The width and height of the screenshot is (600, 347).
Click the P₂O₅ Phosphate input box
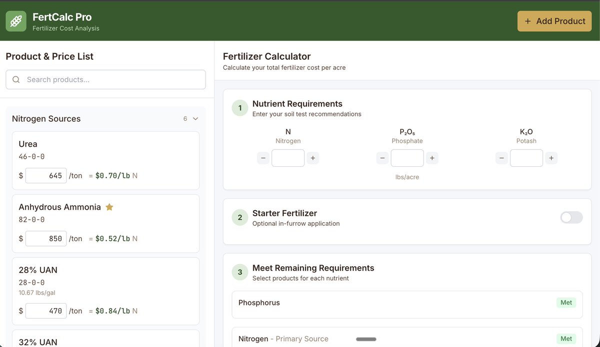click(x=407, y=158)
